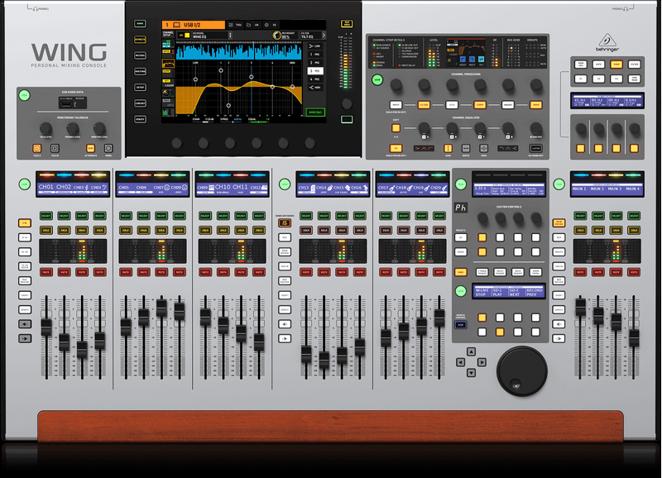The image size is (662, 478).
Task: Select the lit MAIN processing button
Action: point(535,105)
